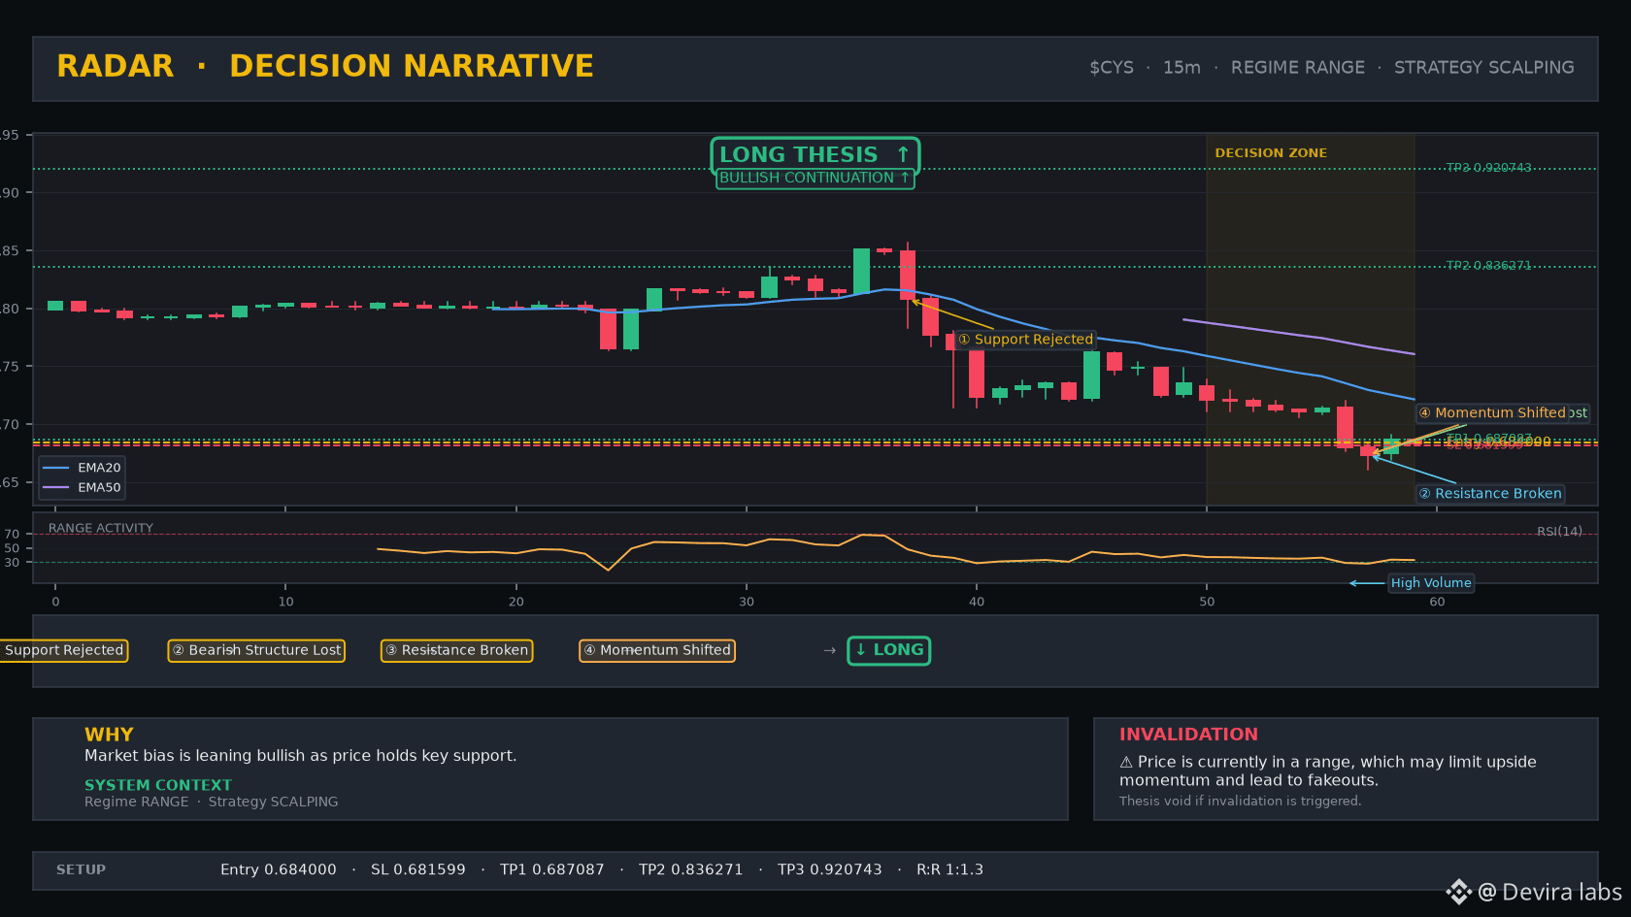Click the TP2 0.836271 price level label

pyautogui.click(x=1488, y=265)
